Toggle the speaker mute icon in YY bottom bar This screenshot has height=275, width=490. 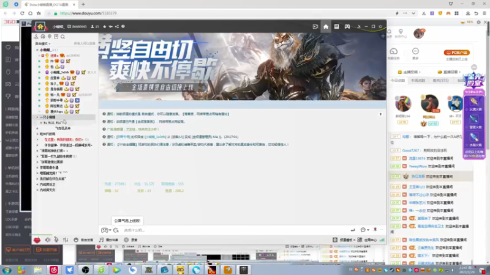(48, 240)
